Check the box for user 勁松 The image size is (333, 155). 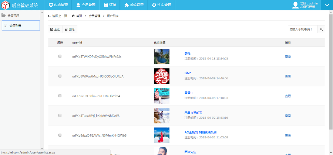[60, 56]
